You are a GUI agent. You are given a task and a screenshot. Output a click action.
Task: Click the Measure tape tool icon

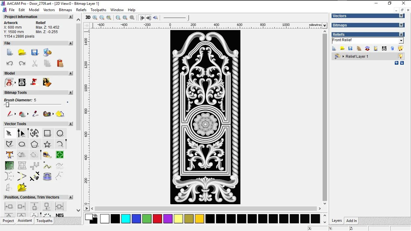click(x=47, y=155)
